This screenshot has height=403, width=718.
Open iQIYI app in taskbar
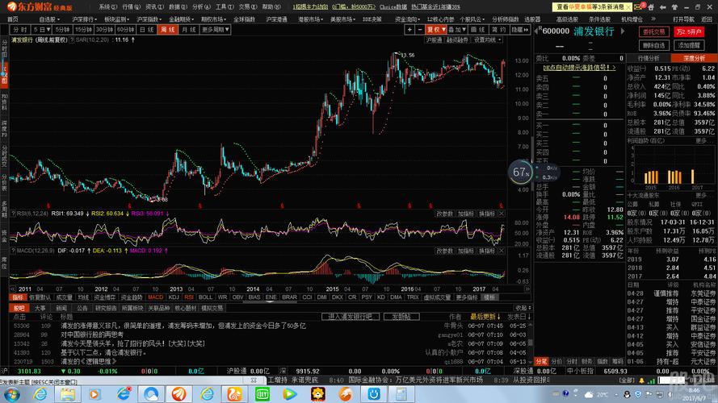coord(262,393)
